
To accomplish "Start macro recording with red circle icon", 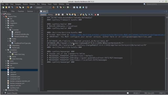I will click(95, 15).
